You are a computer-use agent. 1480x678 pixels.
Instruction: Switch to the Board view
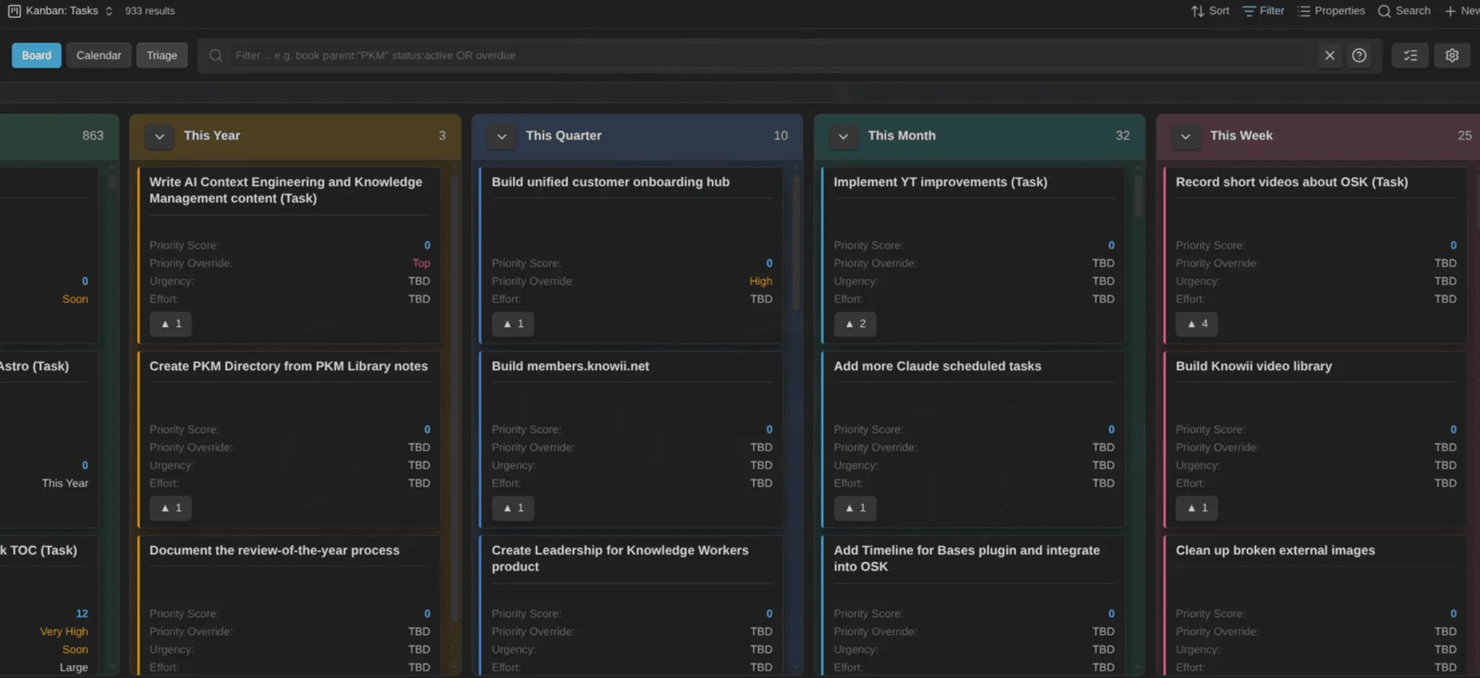tap(37, 55)
